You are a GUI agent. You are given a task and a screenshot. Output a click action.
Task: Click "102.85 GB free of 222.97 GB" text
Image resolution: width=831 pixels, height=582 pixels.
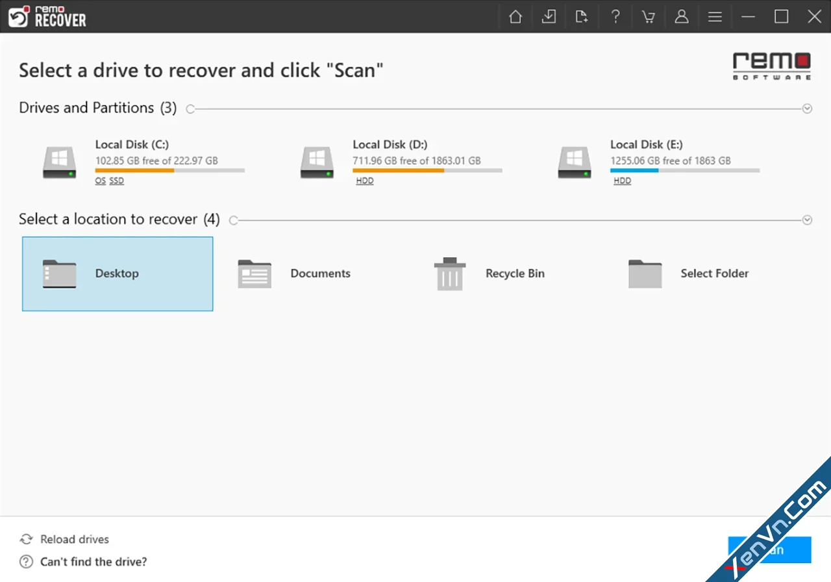156,160
